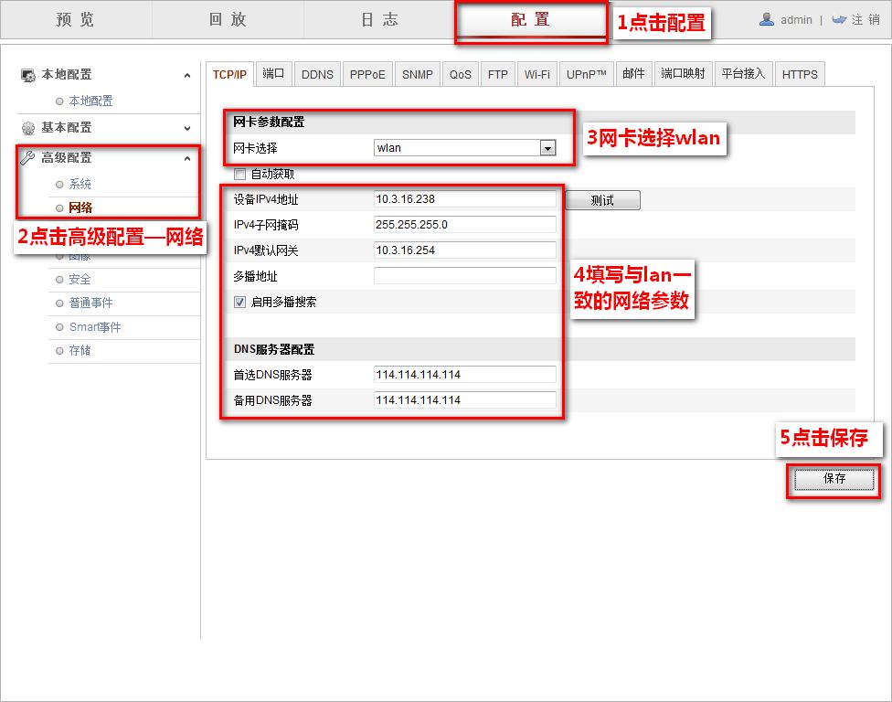
Task: Open the DDNS configuration tab
Action: tap(317, 73)
